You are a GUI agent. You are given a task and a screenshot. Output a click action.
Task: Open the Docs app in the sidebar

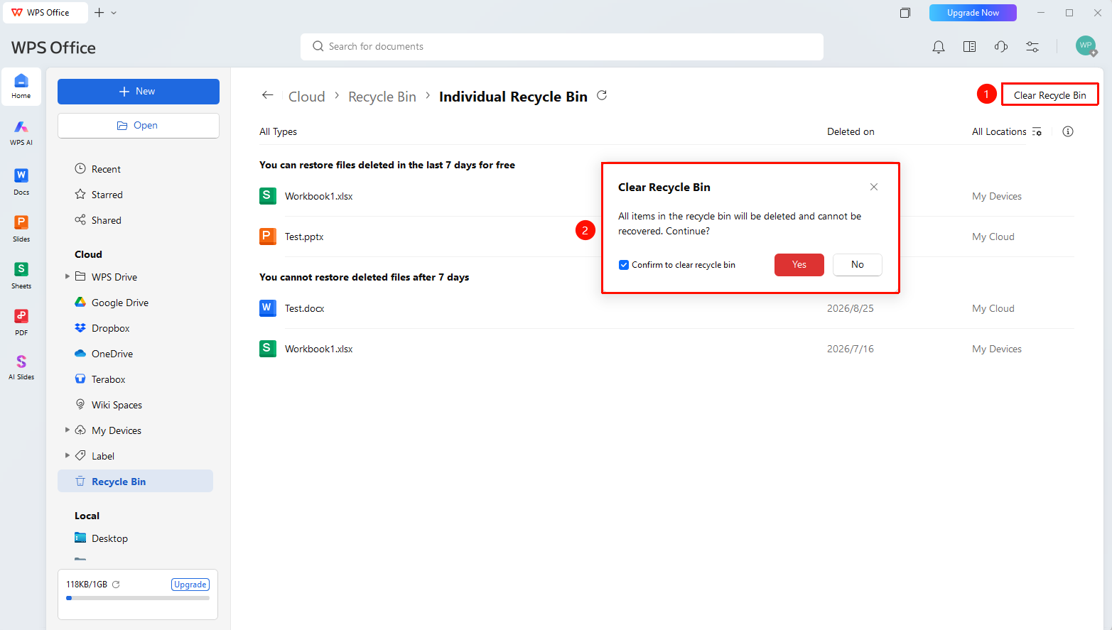tap(21, 182)
